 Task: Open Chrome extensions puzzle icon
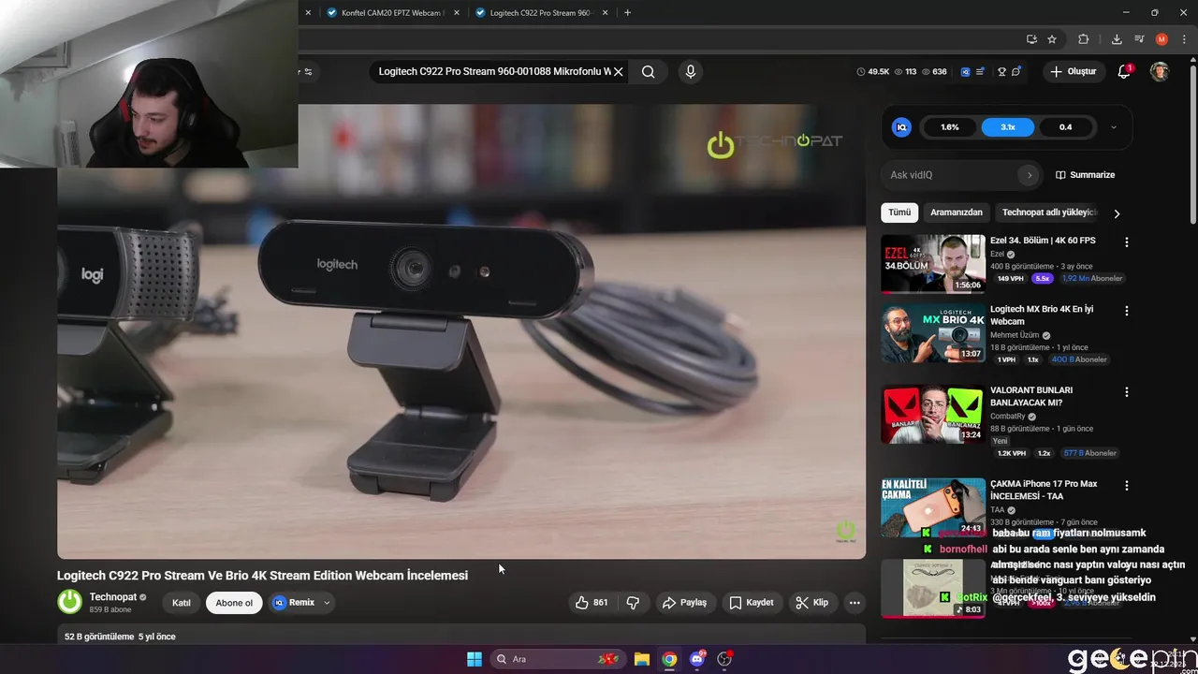click(1084, 39)
